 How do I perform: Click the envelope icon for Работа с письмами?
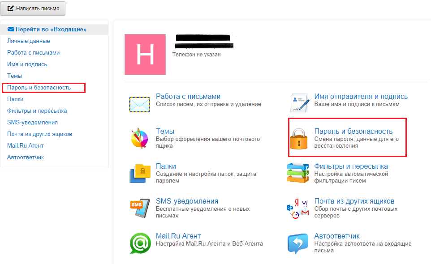(139, 104)
